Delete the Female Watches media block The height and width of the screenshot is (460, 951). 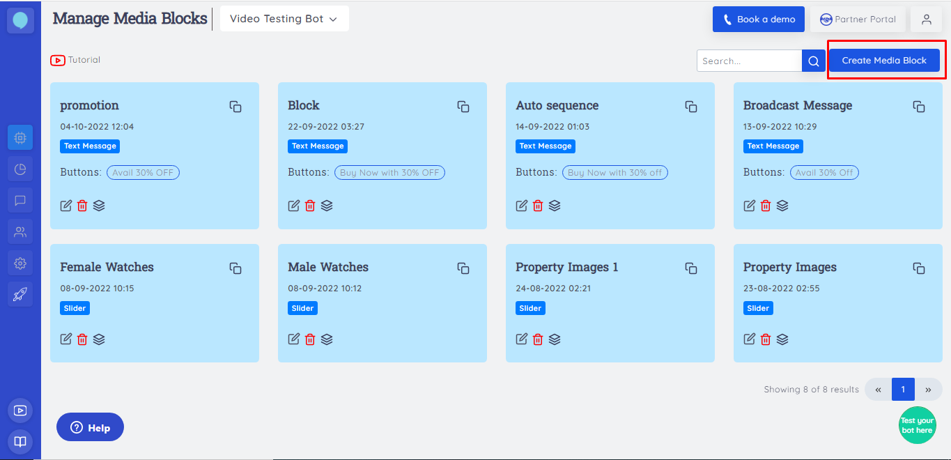coord(82,339)
